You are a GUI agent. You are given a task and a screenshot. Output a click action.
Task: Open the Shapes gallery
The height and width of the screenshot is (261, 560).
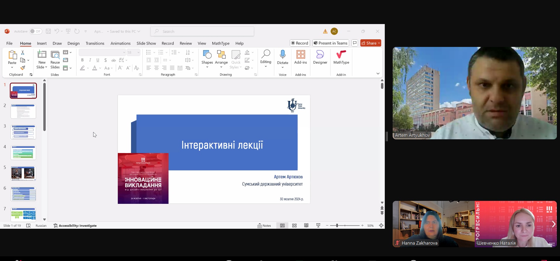coord(207,59)
